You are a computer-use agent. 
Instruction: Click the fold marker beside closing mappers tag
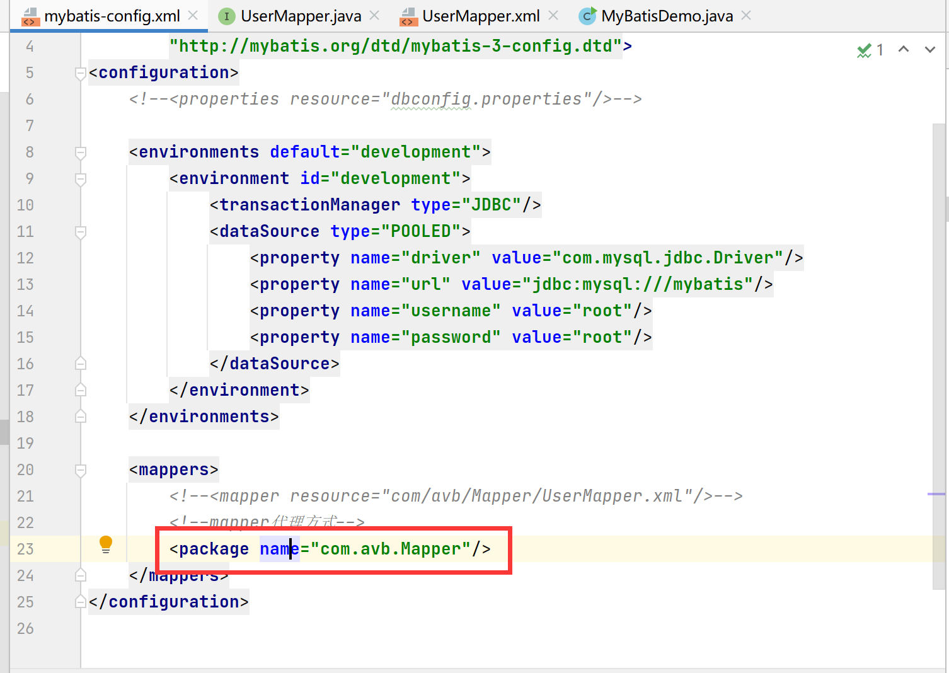click(81, 575)
